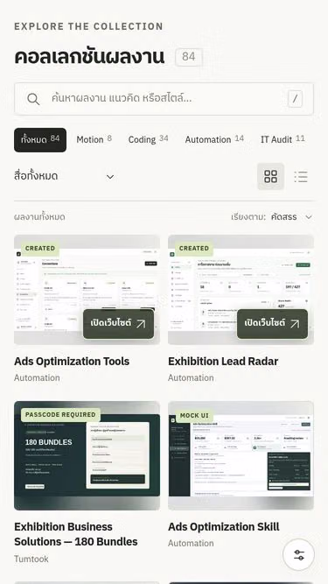Select the ทั้งหมด 84 tab
The height and width of the screenshot is (584, 328).
(x=40, y=140)
